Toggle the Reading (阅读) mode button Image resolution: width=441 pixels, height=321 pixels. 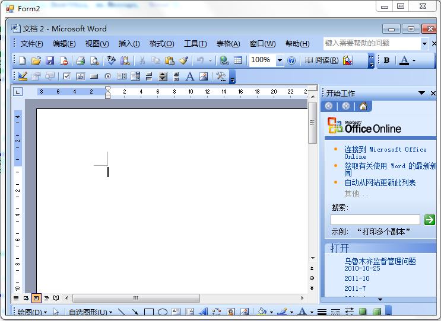[x=322, y=60]
